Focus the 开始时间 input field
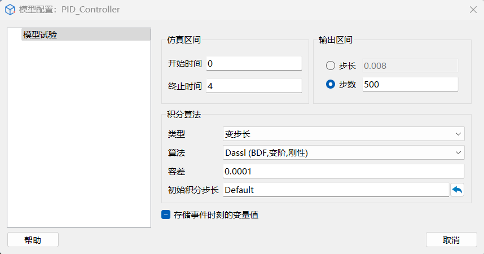Viewport: 484px width, 254px height. [254, 64]
